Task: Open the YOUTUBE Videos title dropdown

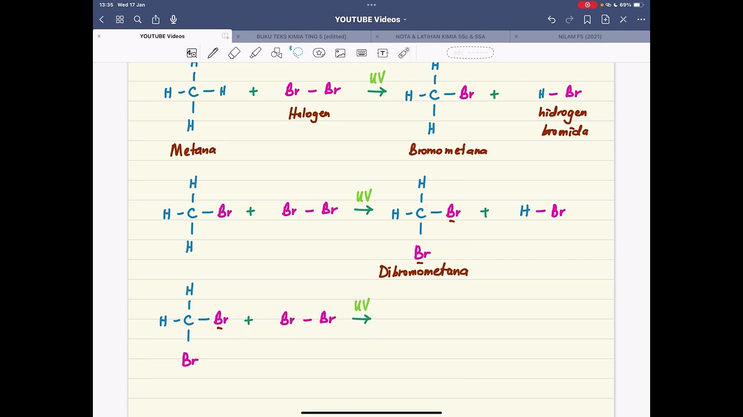Action: click(371, 20)
